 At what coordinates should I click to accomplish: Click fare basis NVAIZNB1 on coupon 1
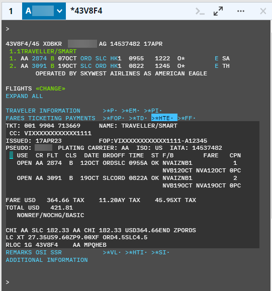click(x=177, y=163)
